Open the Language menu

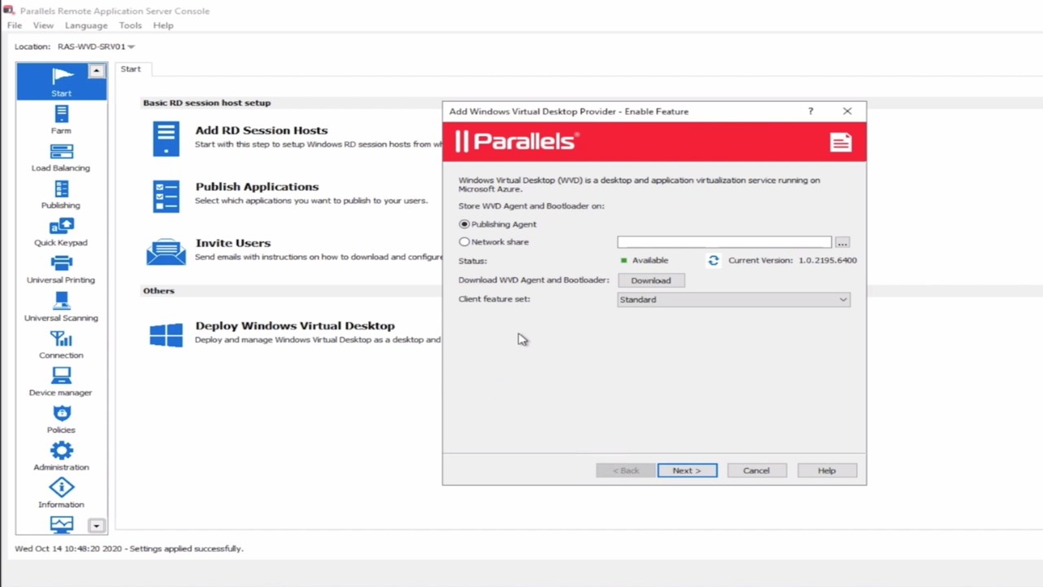coord(86,25)
